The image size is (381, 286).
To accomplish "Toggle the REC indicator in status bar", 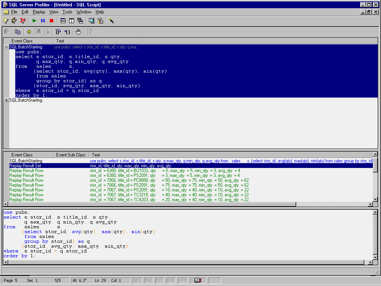I will (137, 280).
